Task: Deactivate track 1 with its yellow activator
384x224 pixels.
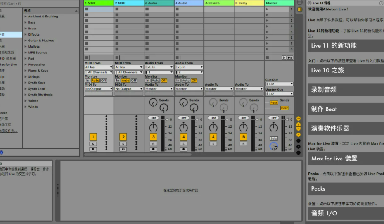Action: 93,137
